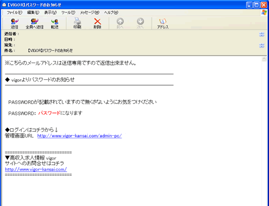Click the 送信専用 notice line
The image size is (269, 206).
pos(70,63)
